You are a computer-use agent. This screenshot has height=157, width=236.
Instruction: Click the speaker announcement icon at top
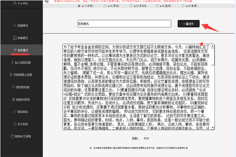point(47,1)
